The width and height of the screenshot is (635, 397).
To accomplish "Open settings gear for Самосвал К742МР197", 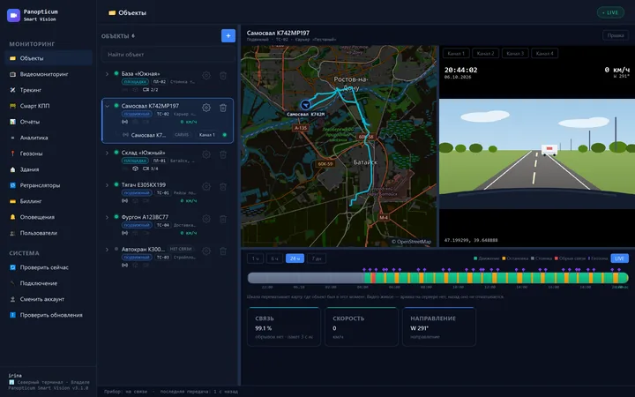I will [x=206, y=108].
